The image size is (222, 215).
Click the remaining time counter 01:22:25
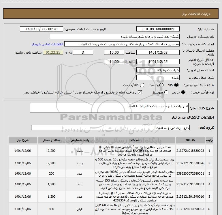coord(53,53)
